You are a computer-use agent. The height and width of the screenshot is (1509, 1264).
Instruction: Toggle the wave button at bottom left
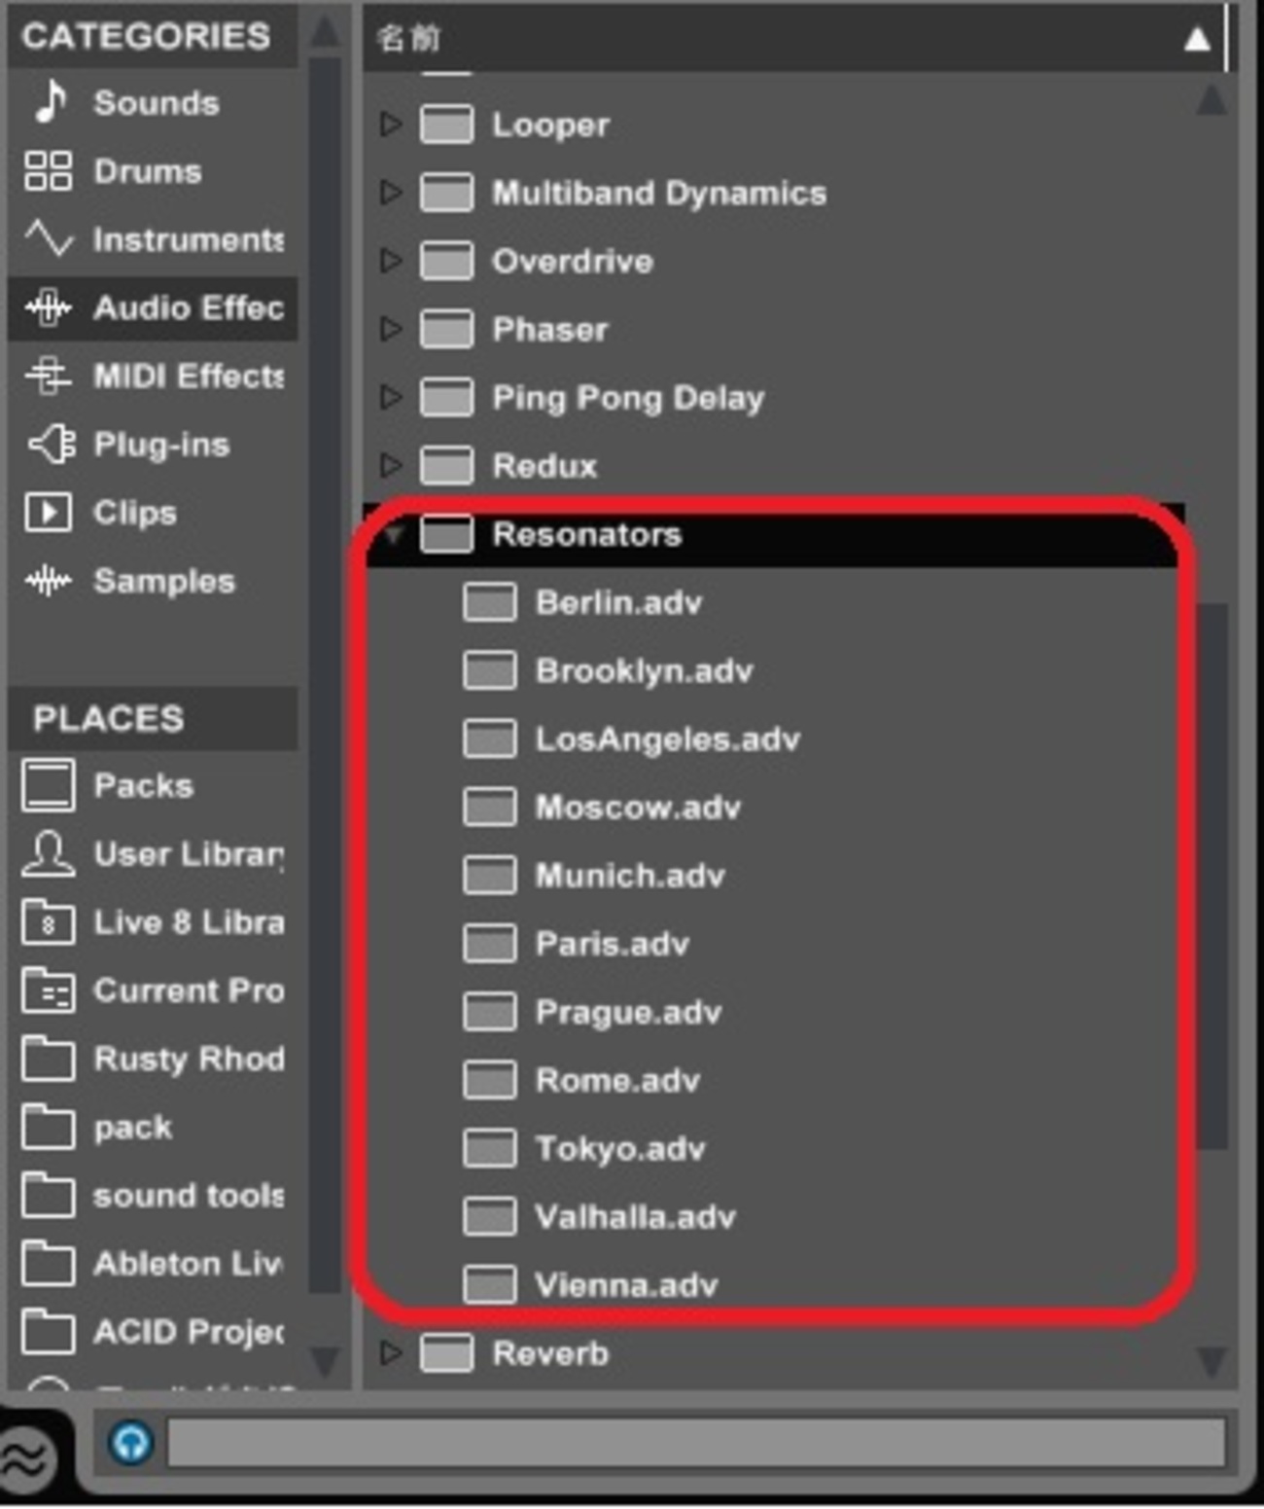[x=26, y=1457]
